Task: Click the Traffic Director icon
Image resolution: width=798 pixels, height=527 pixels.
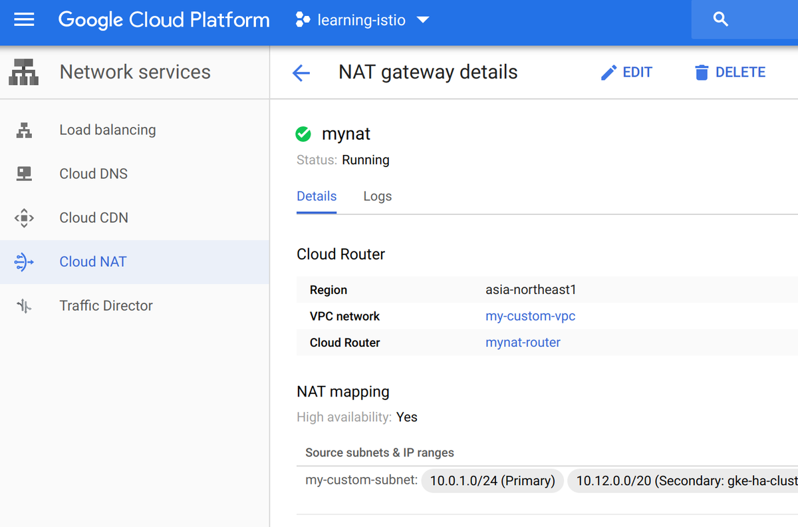Action: 24,305
